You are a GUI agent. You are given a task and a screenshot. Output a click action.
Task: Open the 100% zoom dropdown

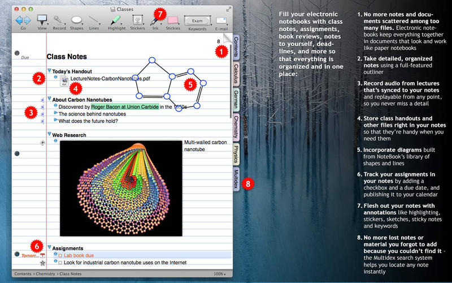tap(220, 274)
